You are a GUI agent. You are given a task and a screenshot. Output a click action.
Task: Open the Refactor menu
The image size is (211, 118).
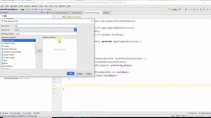click(x=35, y=6)
